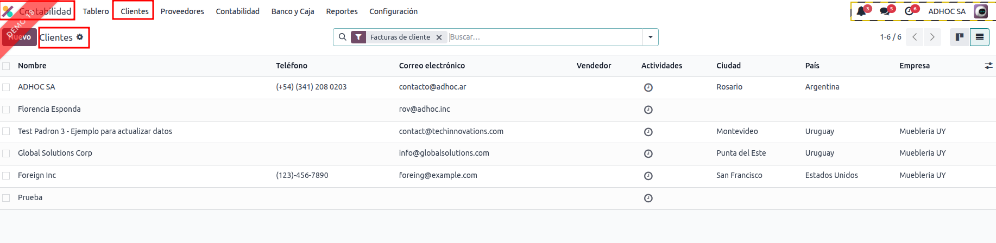
Task: Open the notifications bell icon
Action: pyautogui.click(x=861, y=11)
